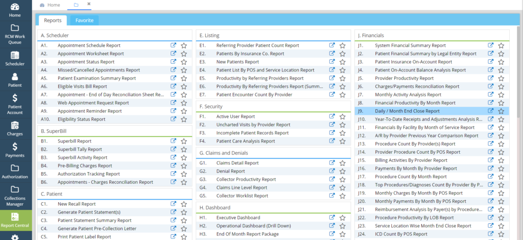Launch Denial Report pop-out icon
This screenshot has width=523, height=240.
(332, 171)
